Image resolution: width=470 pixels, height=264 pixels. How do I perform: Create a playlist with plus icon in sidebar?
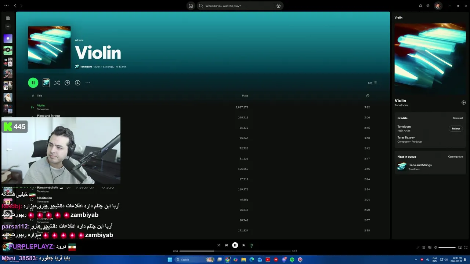(x=8, y=26)
